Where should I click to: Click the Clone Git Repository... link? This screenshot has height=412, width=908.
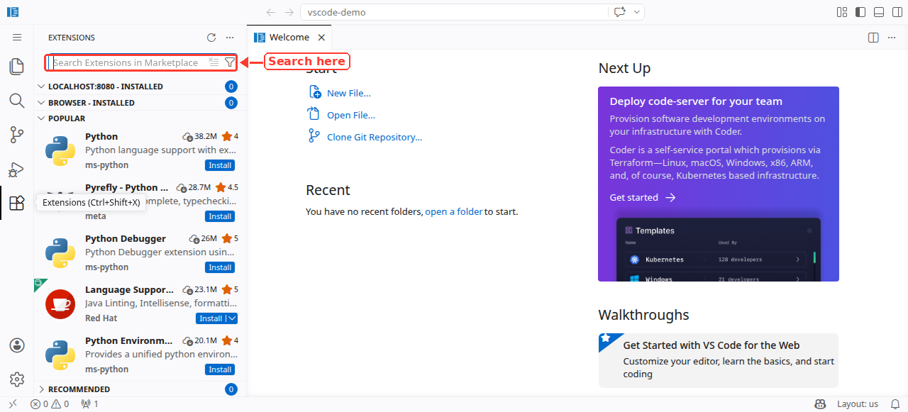(374, 137)
